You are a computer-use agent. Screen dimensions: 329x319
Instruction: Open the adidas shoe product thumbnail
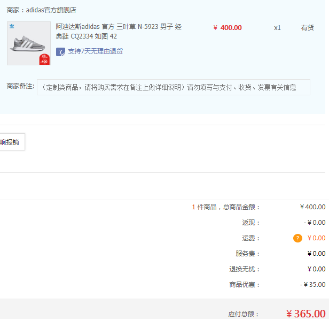coord(29,43)
